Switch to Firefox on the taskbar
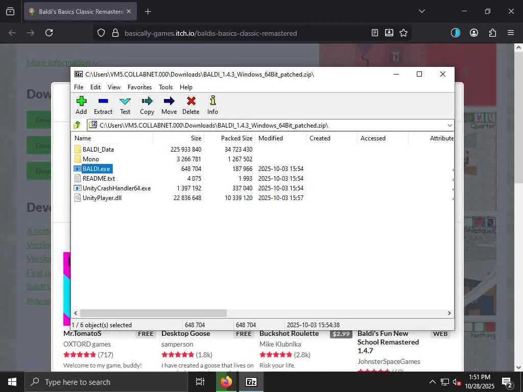Viewport: 523px width, 392px height. [226, 382]
